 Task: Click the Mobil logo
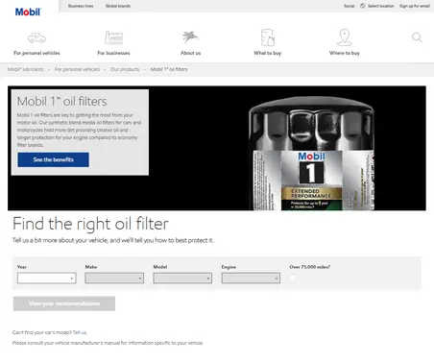[28, 12]
